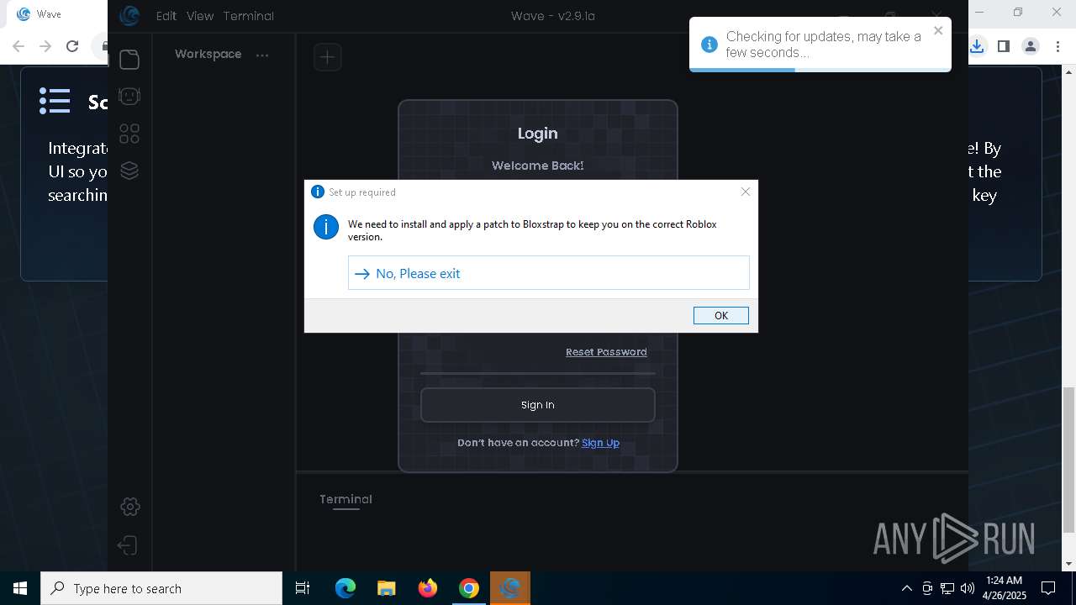Open the Windows notification center
The image size is (1076, 605).
tap(1048, 588)
